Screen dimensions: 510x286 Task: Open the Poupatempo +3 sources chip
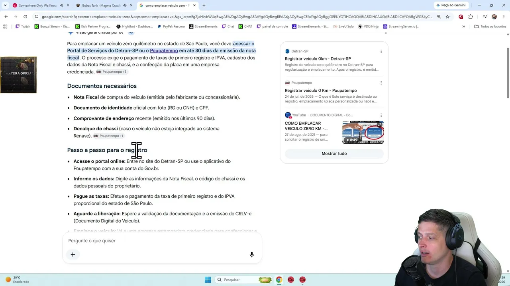[112, 72]
